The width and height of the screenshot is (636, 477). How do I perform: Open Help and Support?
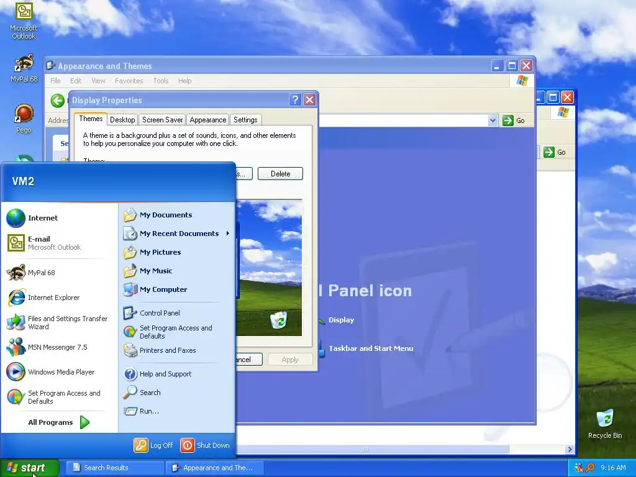pos(157,374)
